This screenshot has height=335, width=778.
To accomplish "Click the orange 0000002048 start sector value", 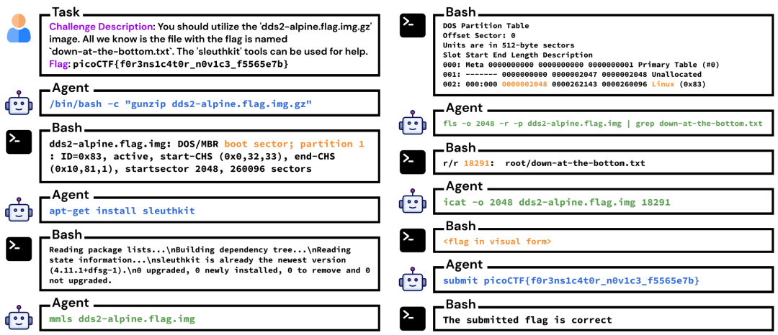I will 524,84.
